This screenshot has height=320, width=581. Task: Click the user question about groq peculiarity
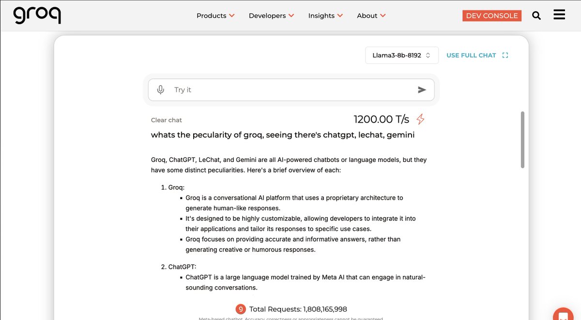pos(283,135)
